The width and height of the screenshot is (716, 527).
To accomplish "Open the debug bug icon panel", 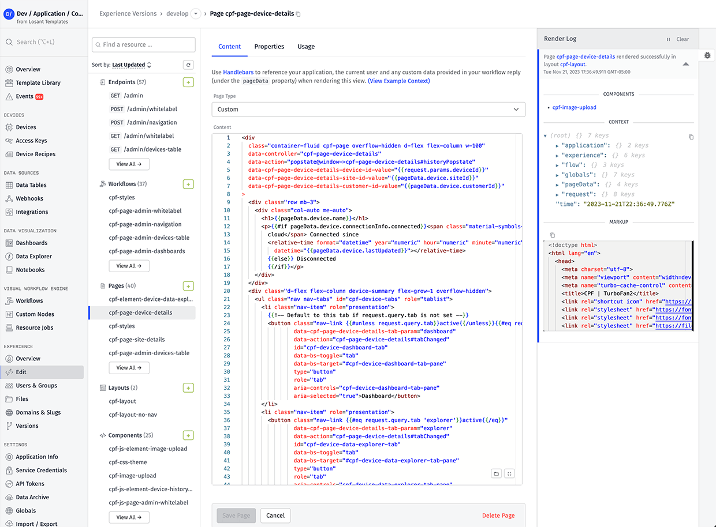I will (x=707, y=55).
